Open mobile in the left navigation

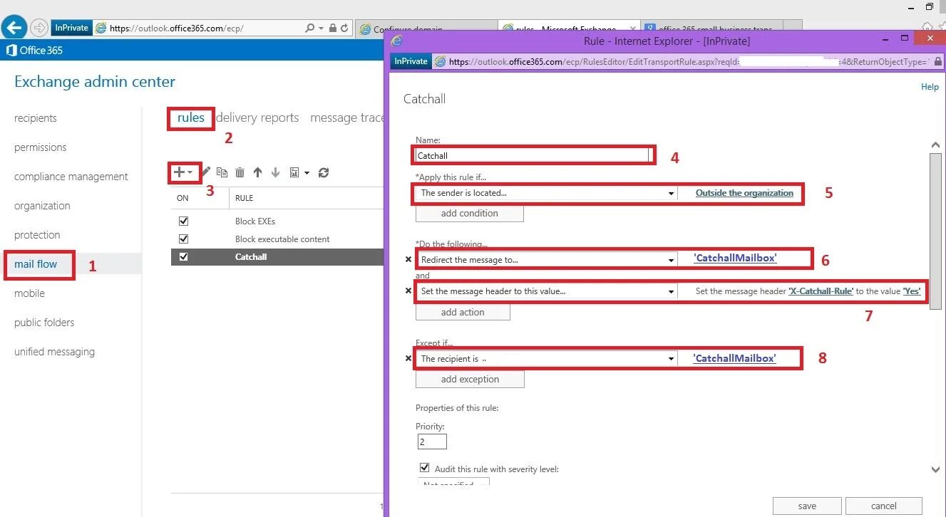click(29, 293)
